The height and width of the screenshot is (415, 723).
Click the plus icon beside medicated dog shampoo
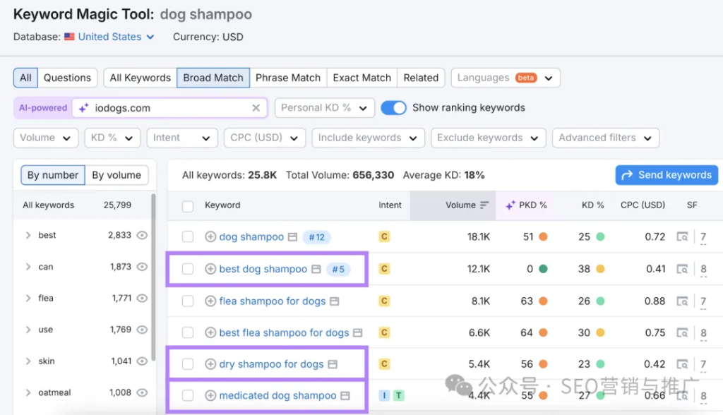click(210, 396)
